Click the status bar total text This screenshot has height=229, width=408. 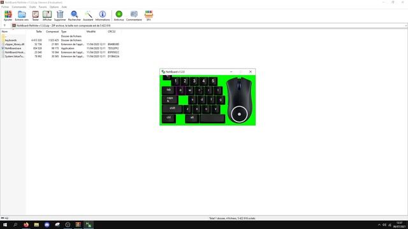(232, 218)
